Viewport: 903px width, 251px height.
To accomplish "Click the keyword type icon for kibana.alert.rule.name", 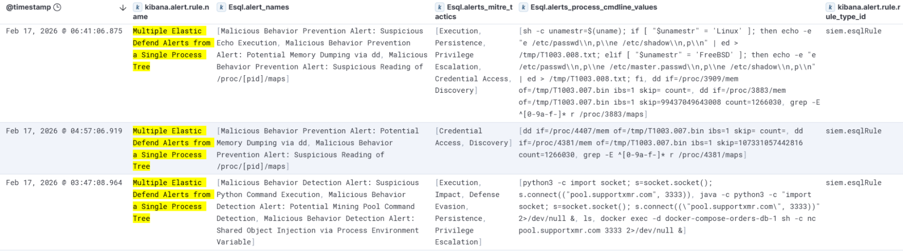I will click(x=138, y=7).
